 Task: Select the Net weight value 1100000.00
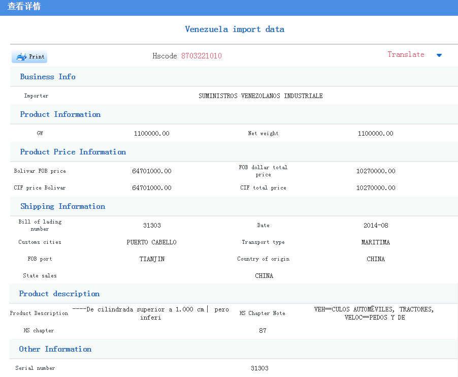pyautogui.click(x=376, y=134)
